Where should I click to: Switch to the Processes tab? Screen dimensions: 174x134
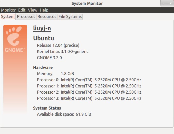(26, 17)
